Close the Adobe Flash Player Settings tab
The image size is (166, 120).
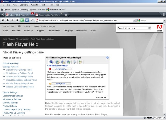(x=32, y=13)
